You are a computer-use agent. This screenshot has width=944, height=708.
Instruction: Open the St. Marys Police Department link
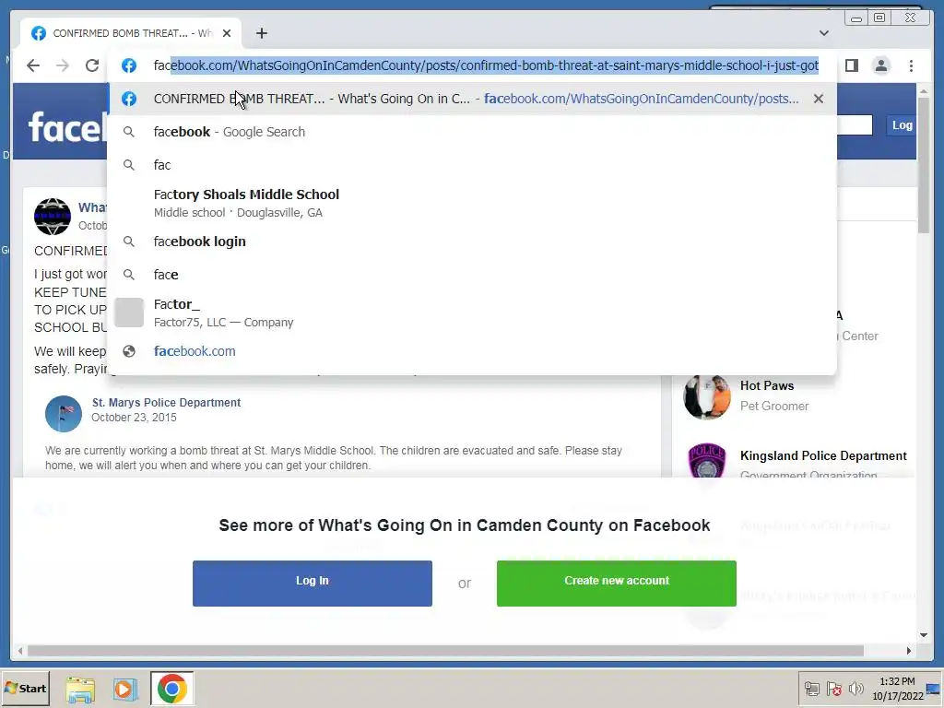(x=166, y=402)
